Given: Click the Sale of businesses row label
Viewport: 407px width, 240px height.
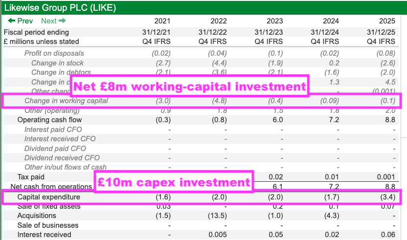Looking at the screenshot, I should (x=48, y=225).
